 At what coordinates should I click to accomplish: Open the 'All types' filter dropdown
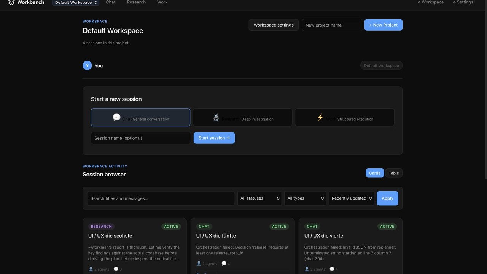tap(305, 198)
